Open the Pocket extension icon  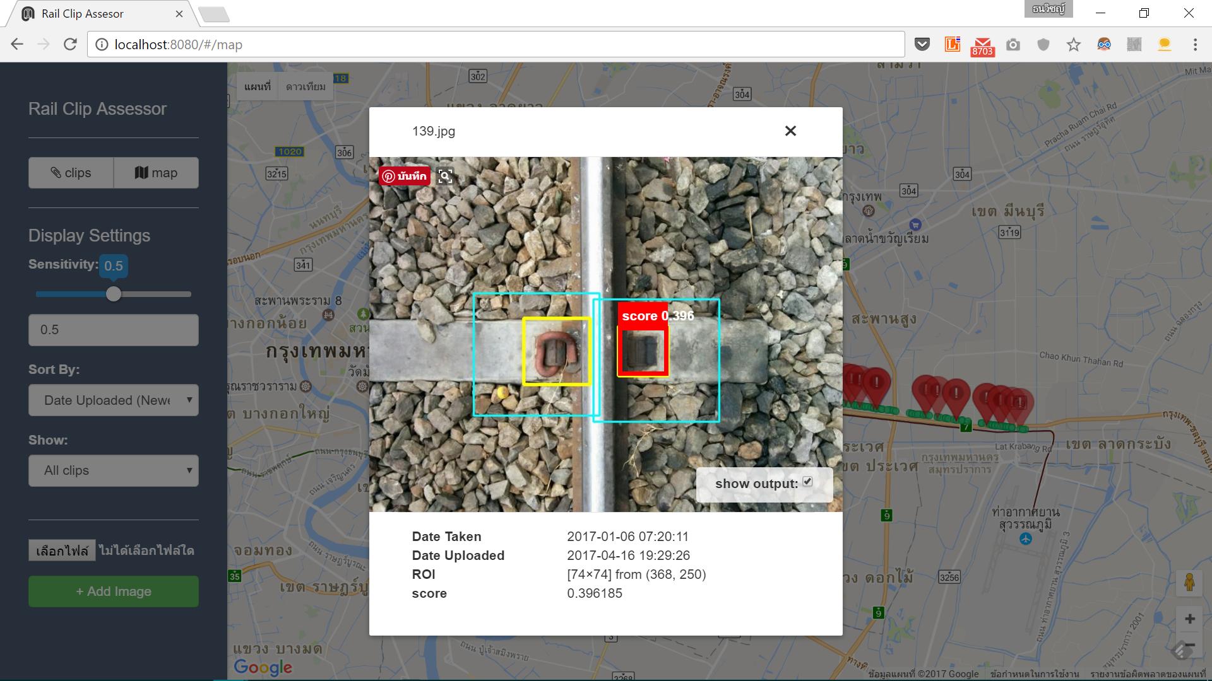922,44
